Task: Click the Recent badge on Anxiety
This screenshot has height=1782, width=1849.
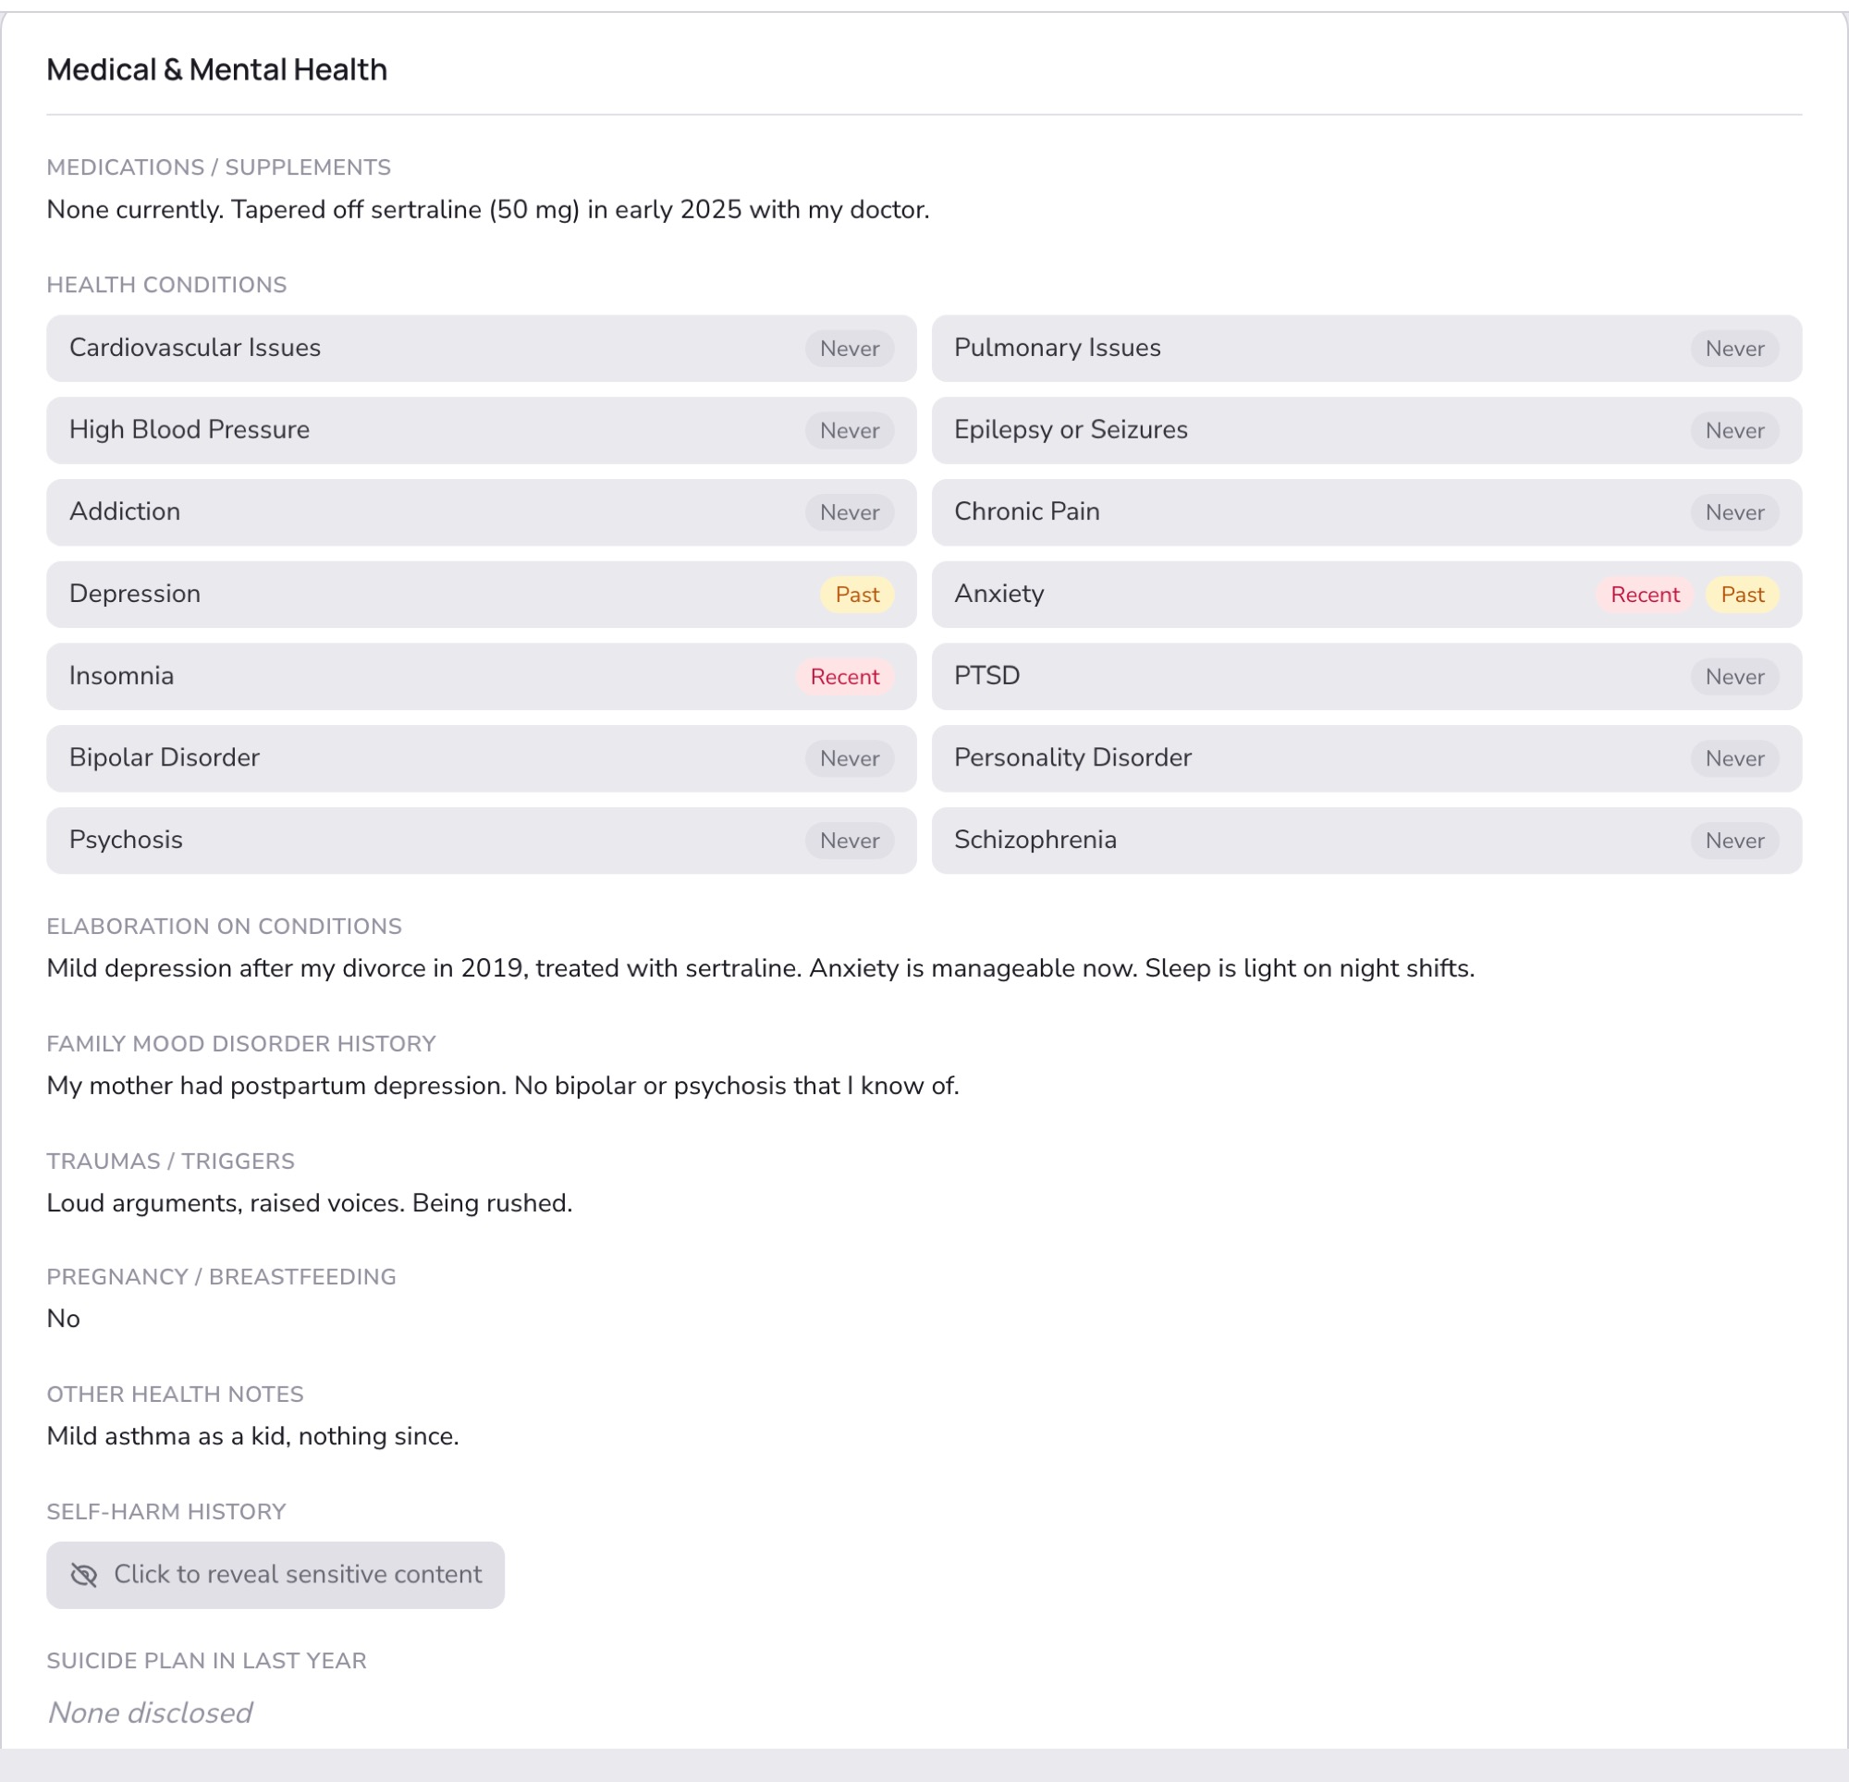Action: point(1645,595)
